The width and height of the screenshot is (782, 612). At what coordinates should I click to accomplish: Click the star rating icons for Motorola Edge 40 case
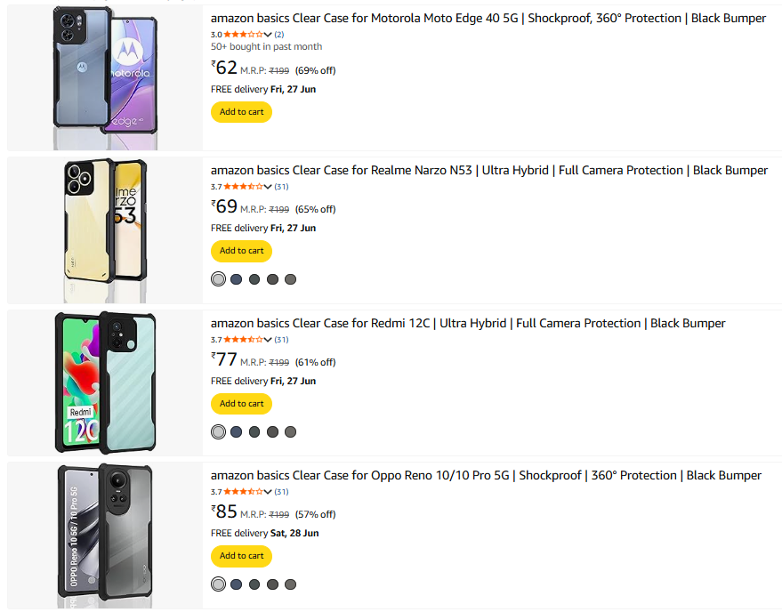click(243, 35)
